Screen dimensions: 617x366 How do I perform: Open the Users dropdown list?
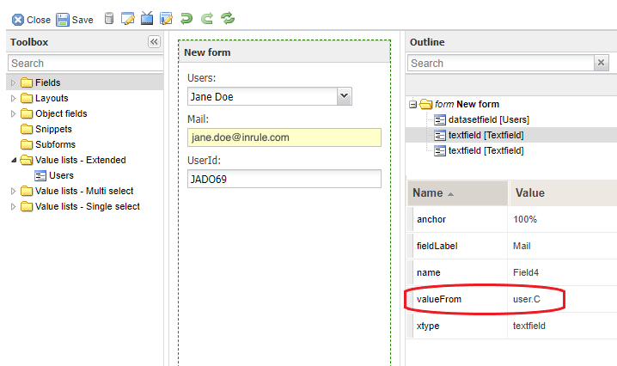[345, 96]
